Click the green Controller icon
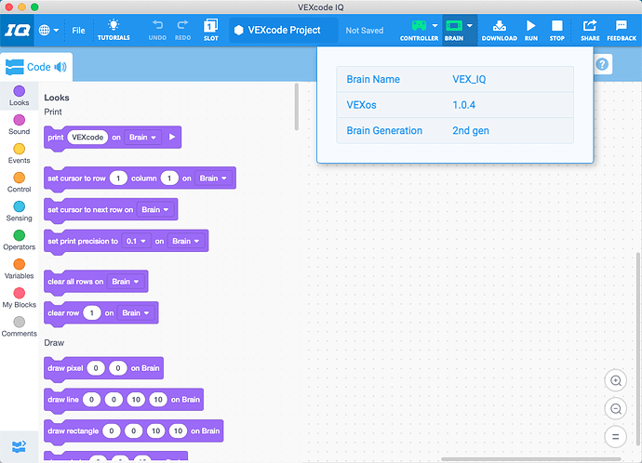The image size is (642, 463). coord(419,26)
